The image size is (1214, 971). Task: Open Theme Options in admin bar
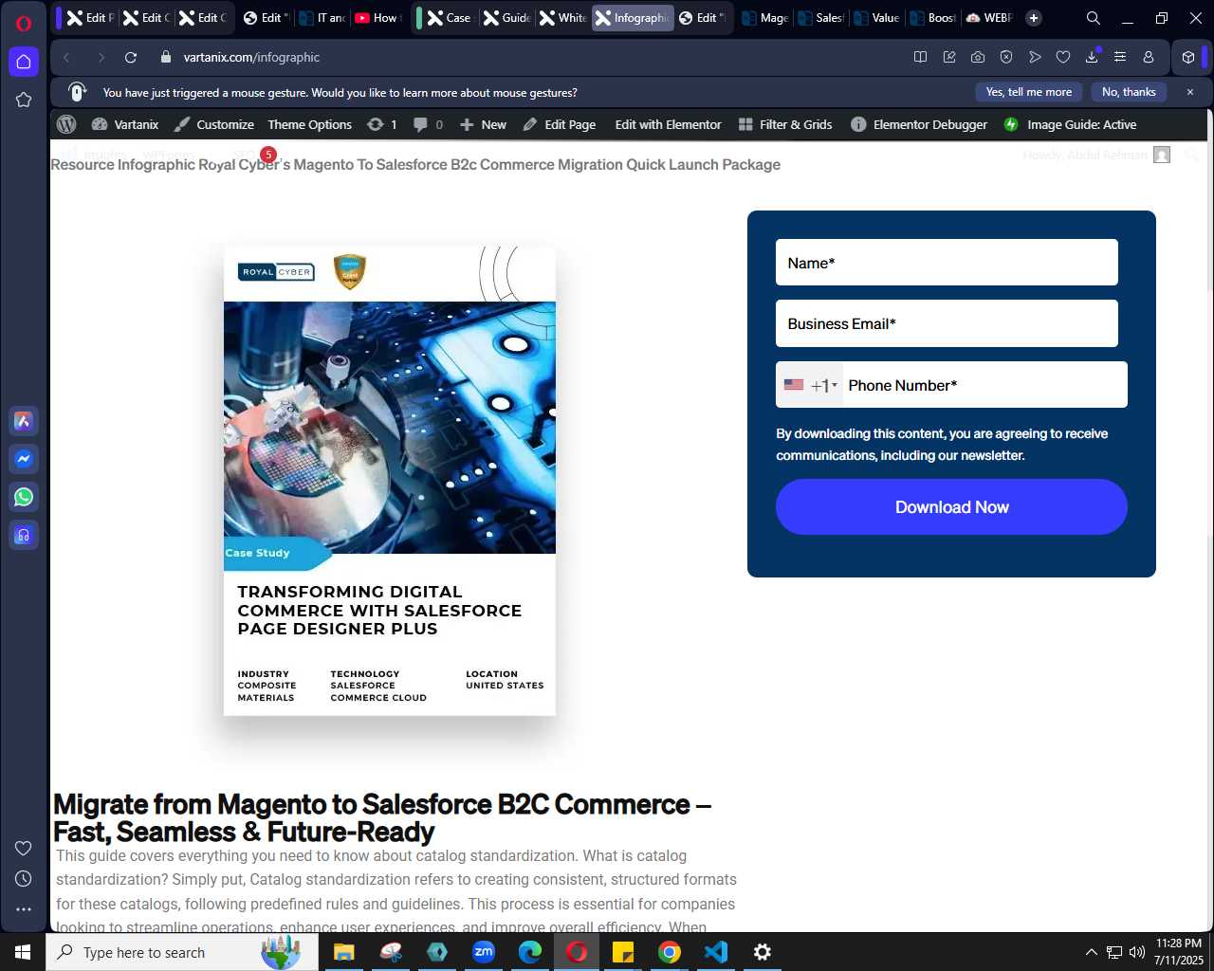coord(309,124)
